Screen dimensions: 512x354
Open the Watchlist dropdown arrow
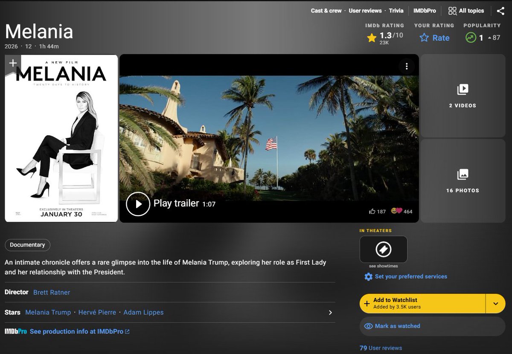(x=495, y=304)
